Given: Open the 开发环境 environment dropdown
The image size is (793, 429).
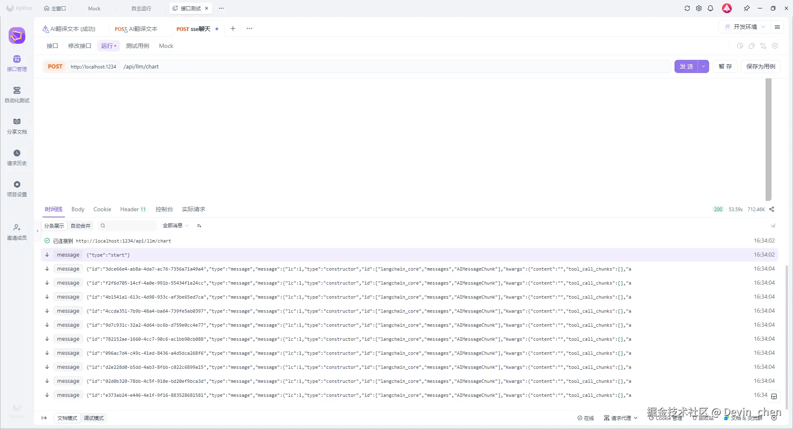Looking at the screenshot, I should pos(745,27).
